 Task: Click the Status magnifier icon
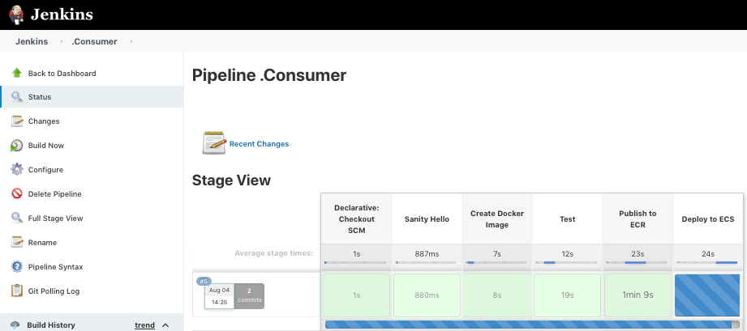(17, 97)
